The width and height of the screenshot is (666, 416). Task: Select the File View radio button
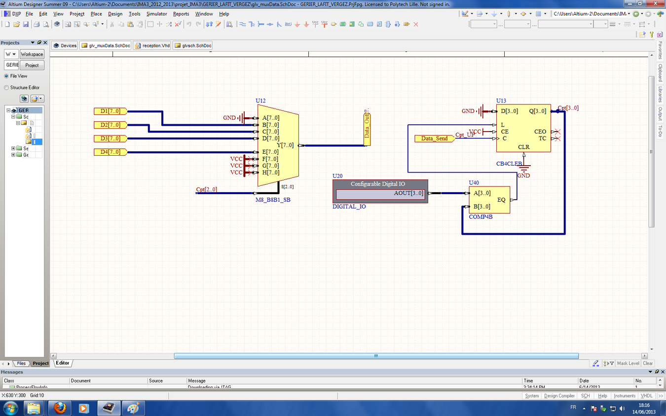click(6, 76)
